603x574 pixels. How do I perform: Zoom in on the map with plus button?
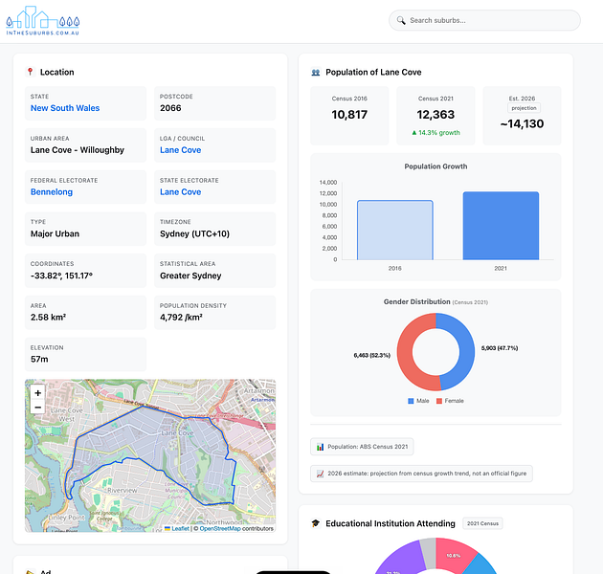pyautogui.click(x=37, y=393)
